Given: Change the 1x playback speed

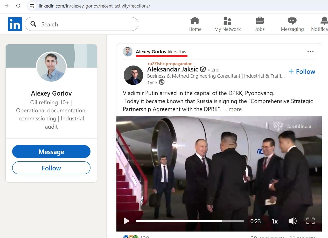Looking at the screenshot, I should tap(275, 221).
